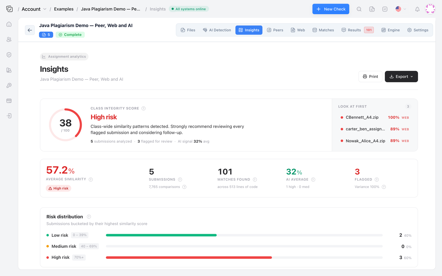
Task: Click the "70%+" high risk range label
Action: [79, 258]
